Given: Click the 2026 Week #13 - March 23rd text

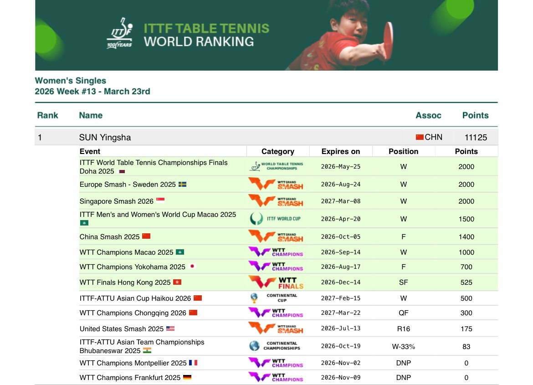Looking at the screenshot, I should coord(92,92).
